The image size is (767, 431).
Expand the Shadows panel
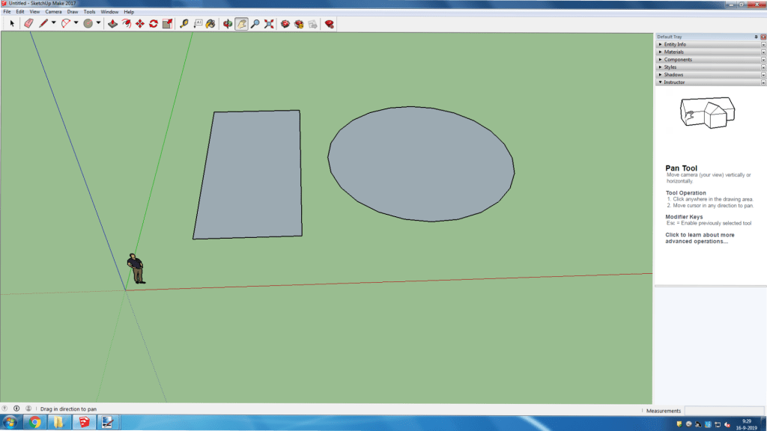pyautogui.click(x=673, y=74)
